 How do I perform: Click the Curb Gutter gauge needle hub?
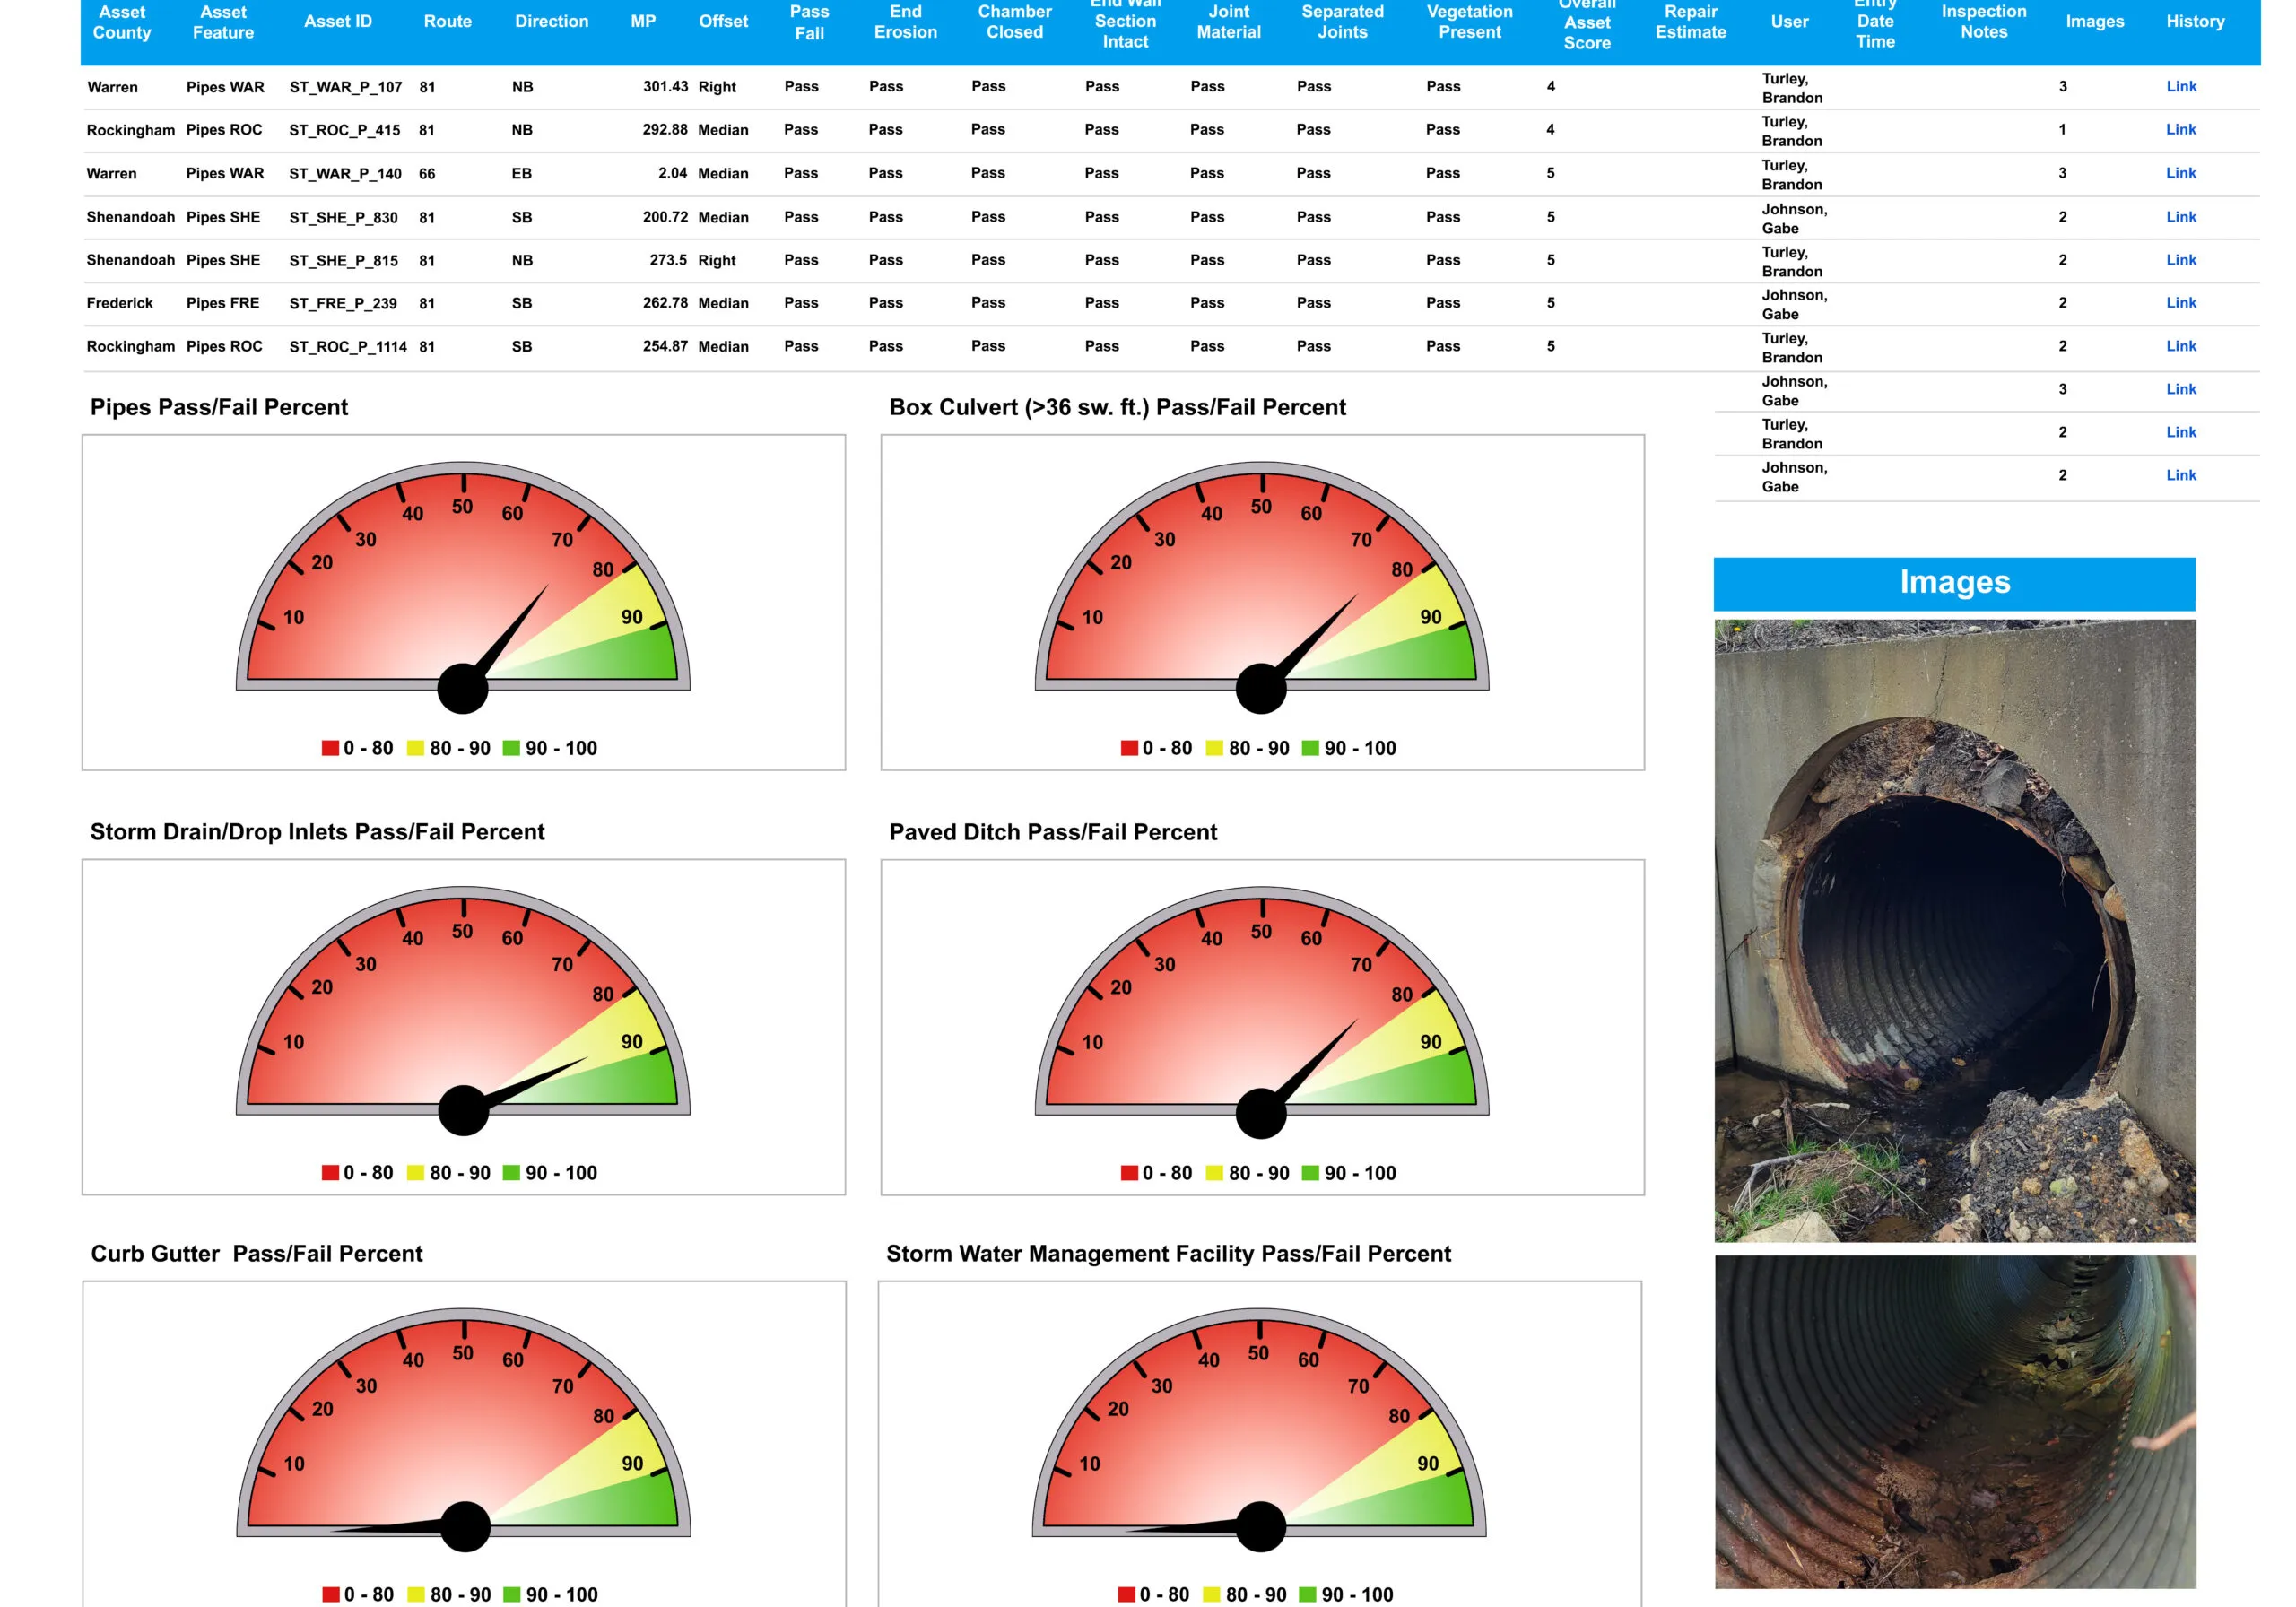point(465,1526)
